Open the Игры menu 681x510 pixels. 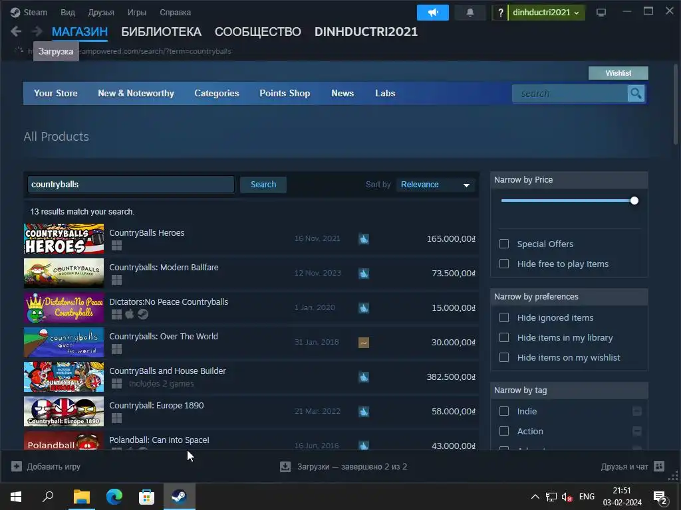point(137,13)
